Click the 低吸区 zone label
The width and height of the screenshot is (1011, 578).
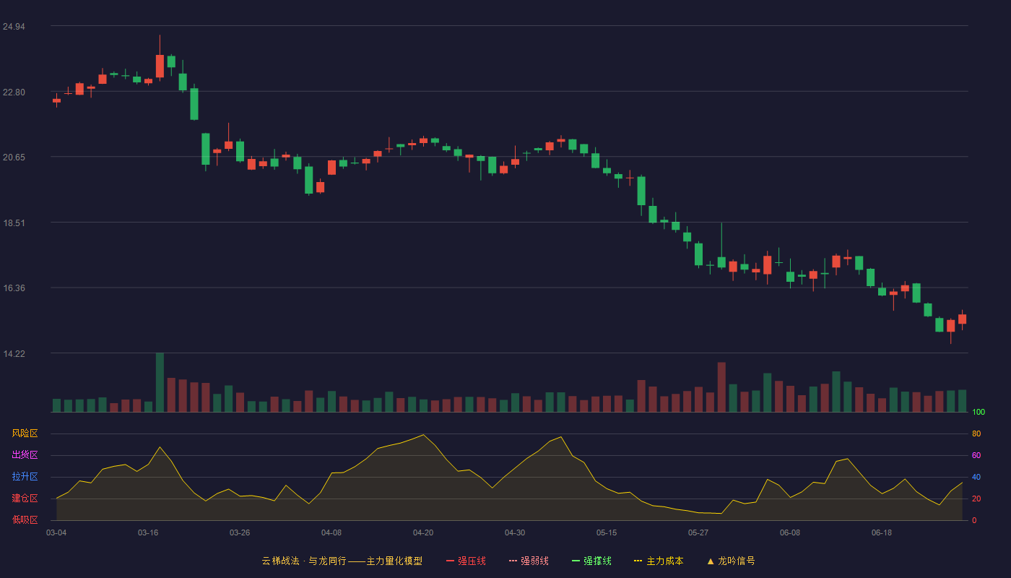pos(25,519)
